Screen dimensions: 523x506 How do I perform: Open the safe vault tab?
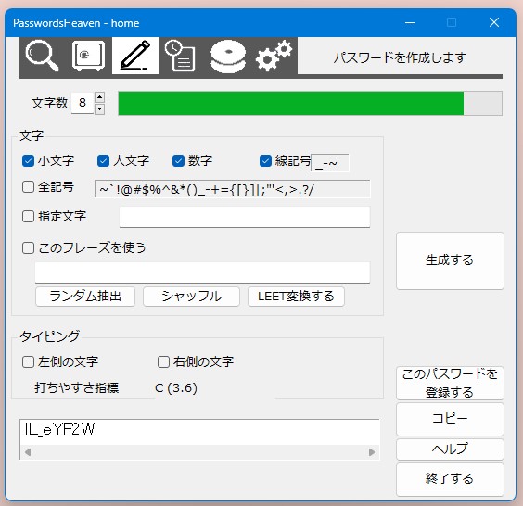88,56
